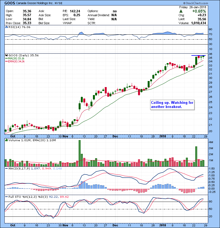The width and height of the screenshot is (220, 228).
Task: Click the Low price 34.84
Action: pos(27,19)
